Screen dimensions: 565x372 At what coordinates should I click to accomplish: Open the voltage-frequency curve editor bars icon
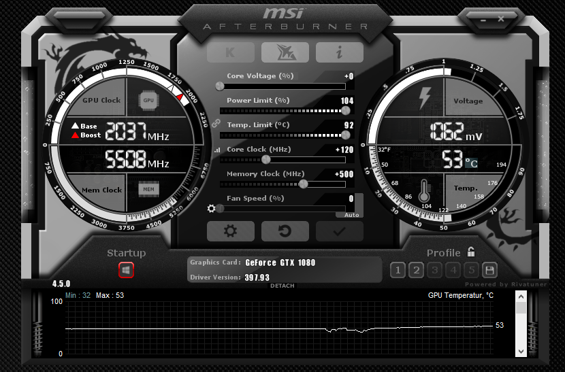click(x=217, y=150)
